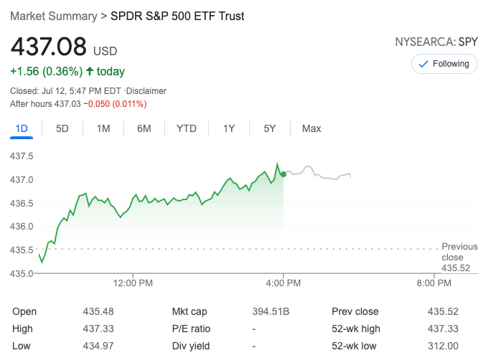Switch to the 5D tab

[x=62, y=128]
